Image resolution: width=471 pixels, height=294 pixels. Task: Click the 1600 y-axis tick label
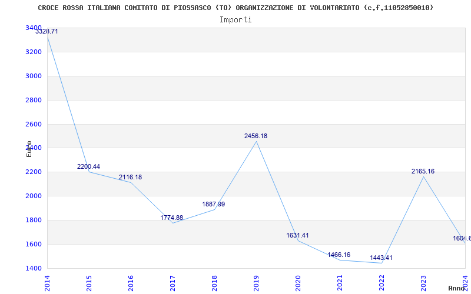tap(34, 244)
